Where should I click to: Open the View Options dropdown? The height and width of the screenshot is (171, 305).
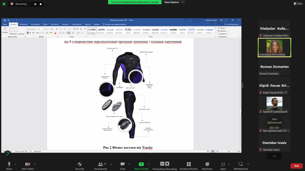(x=174, y=2)
